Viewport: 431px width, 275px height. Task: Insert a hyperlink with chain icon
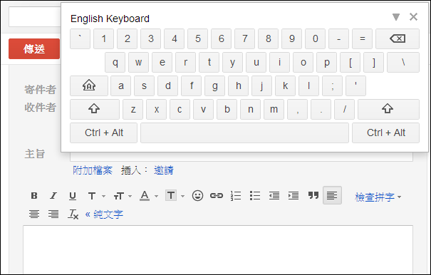point(217,195)
